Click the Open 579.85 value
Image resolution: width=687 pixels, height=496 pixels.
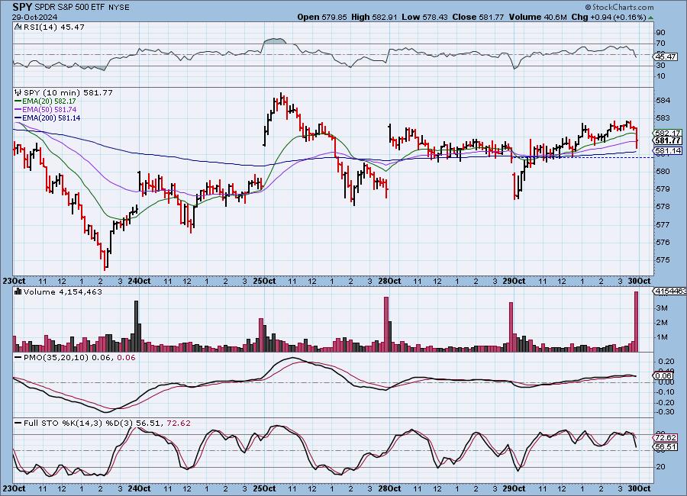click(322, 17)
